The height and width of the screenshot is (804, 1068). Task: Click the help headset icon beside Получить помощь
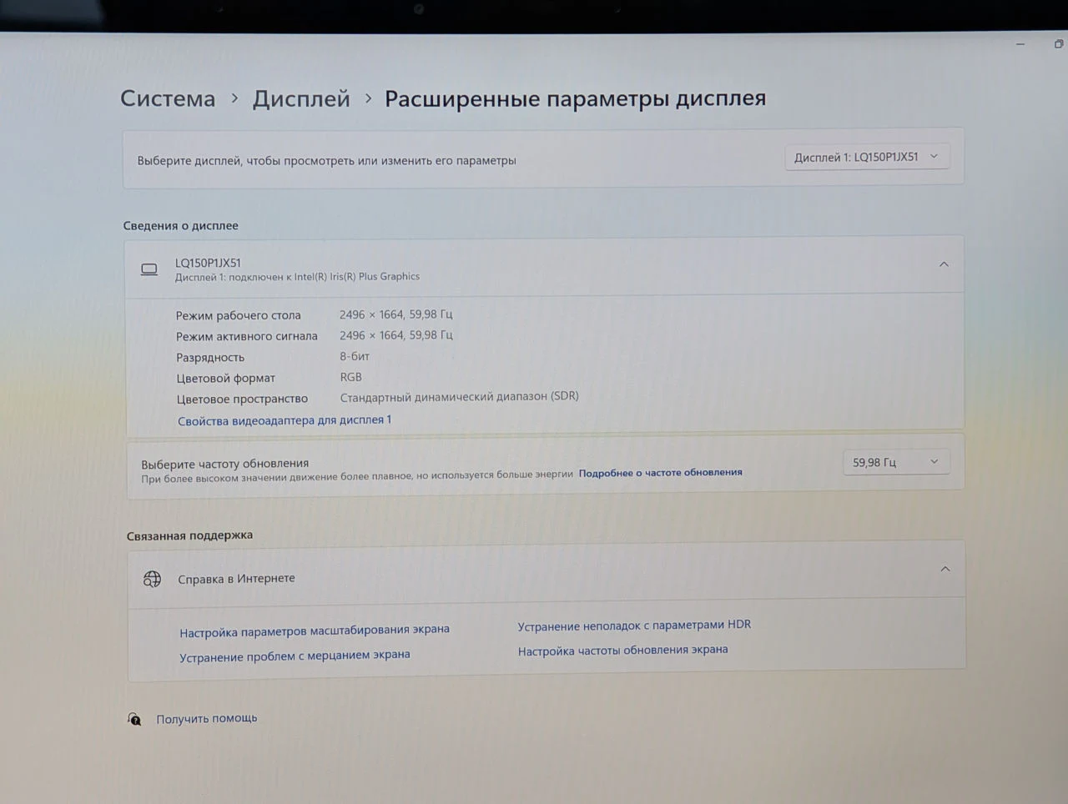[134, 718]
